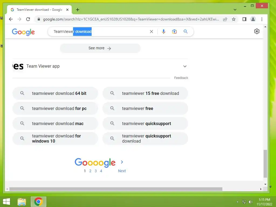Click the Chrome taskbar icon
The height and width of the screenshot is (207, 276).
tap(39, 202)
